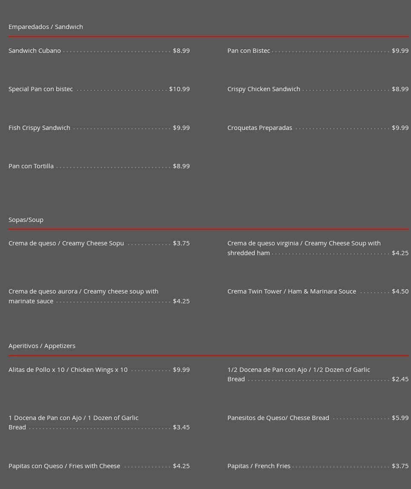Click Panesitos de Queso Chesse Bread

point(278,418)
